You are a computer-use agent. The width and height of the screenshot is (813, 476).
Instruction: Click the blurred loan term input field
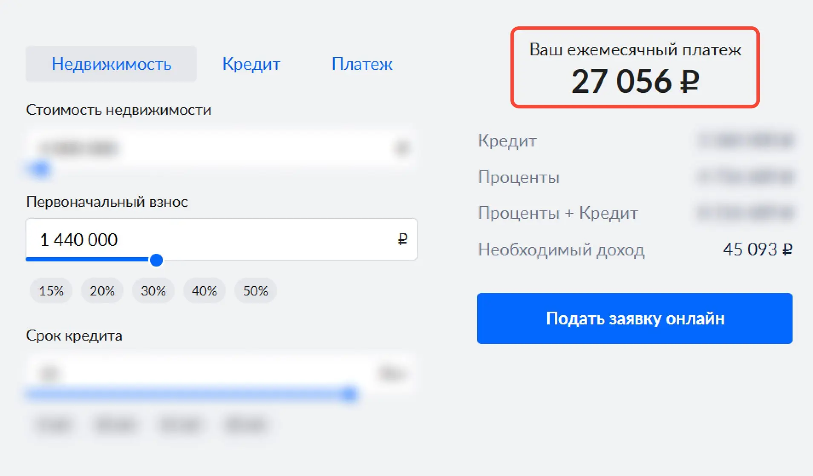click(221, 373)
